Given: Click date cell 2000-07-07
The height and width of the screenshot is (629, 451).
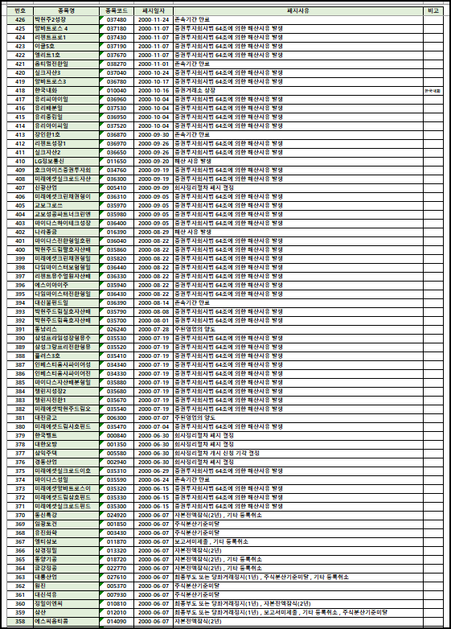Looking at the screenshot, I should pyautogui.click(x=153, y=418).
